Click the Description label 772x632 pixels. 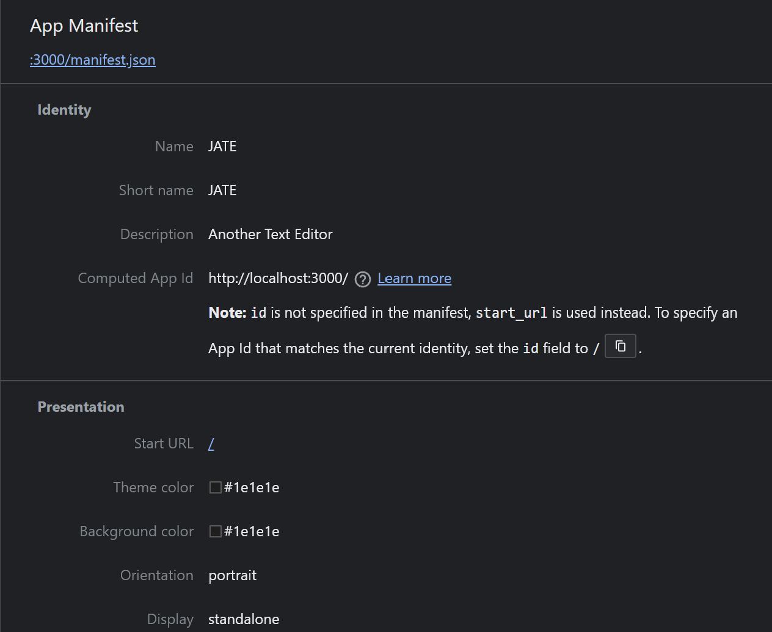[x=157, y=234]
